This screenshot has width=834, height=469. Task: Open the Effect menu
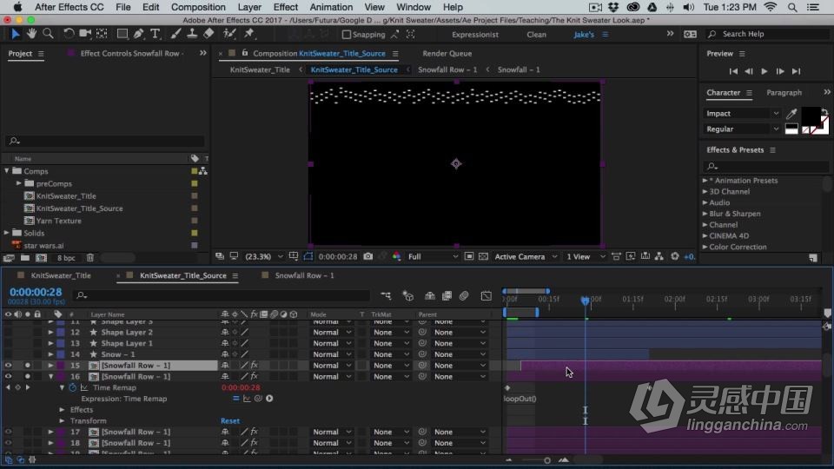(285, 7)
